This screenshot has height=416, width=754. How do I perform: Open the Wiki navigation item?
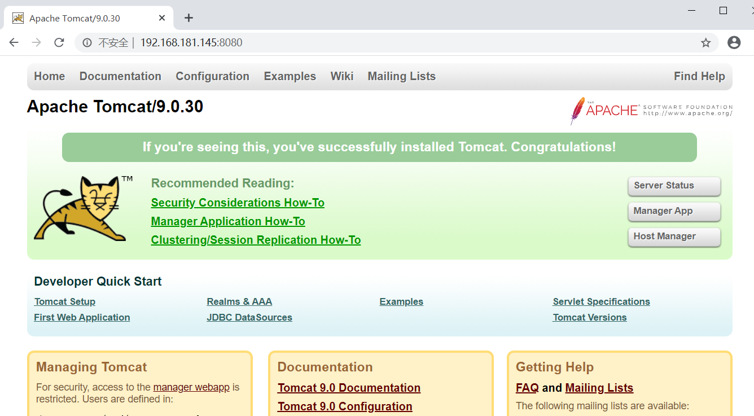tap(342, 76)
